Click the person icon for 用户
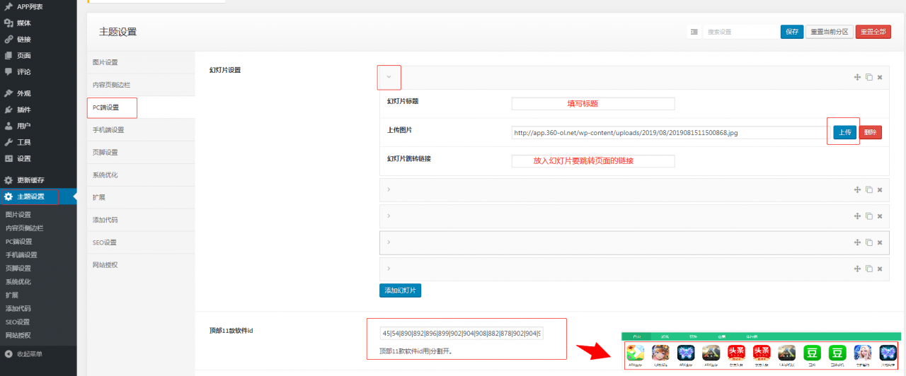 point(8,126)
